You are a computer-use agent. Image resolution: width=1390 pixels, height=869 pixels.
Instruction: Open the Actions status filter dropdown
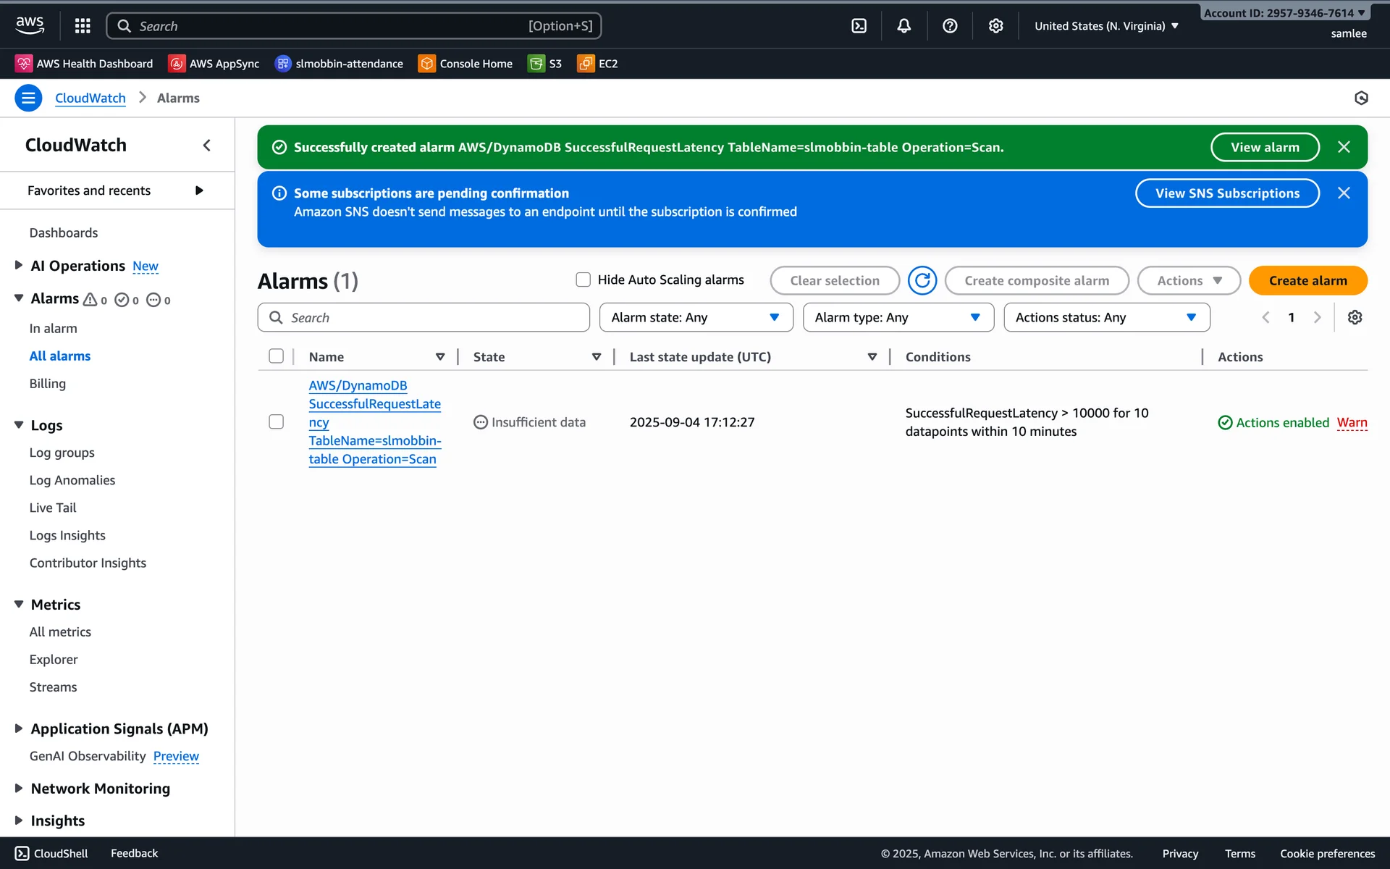pos(1106,317)
